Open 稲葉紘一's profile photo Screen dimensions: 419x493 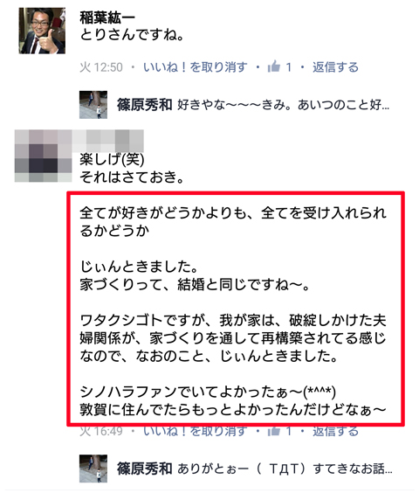click(42, 31)
